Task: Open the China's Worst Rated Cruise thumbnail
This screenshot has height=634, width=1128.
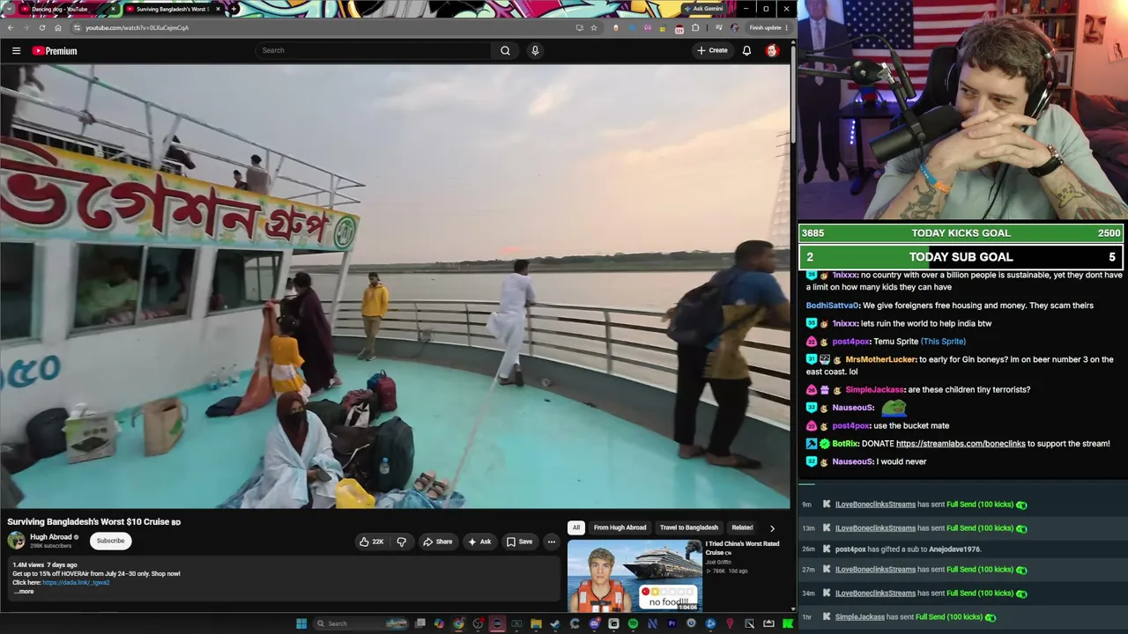Action: point(634,576)
